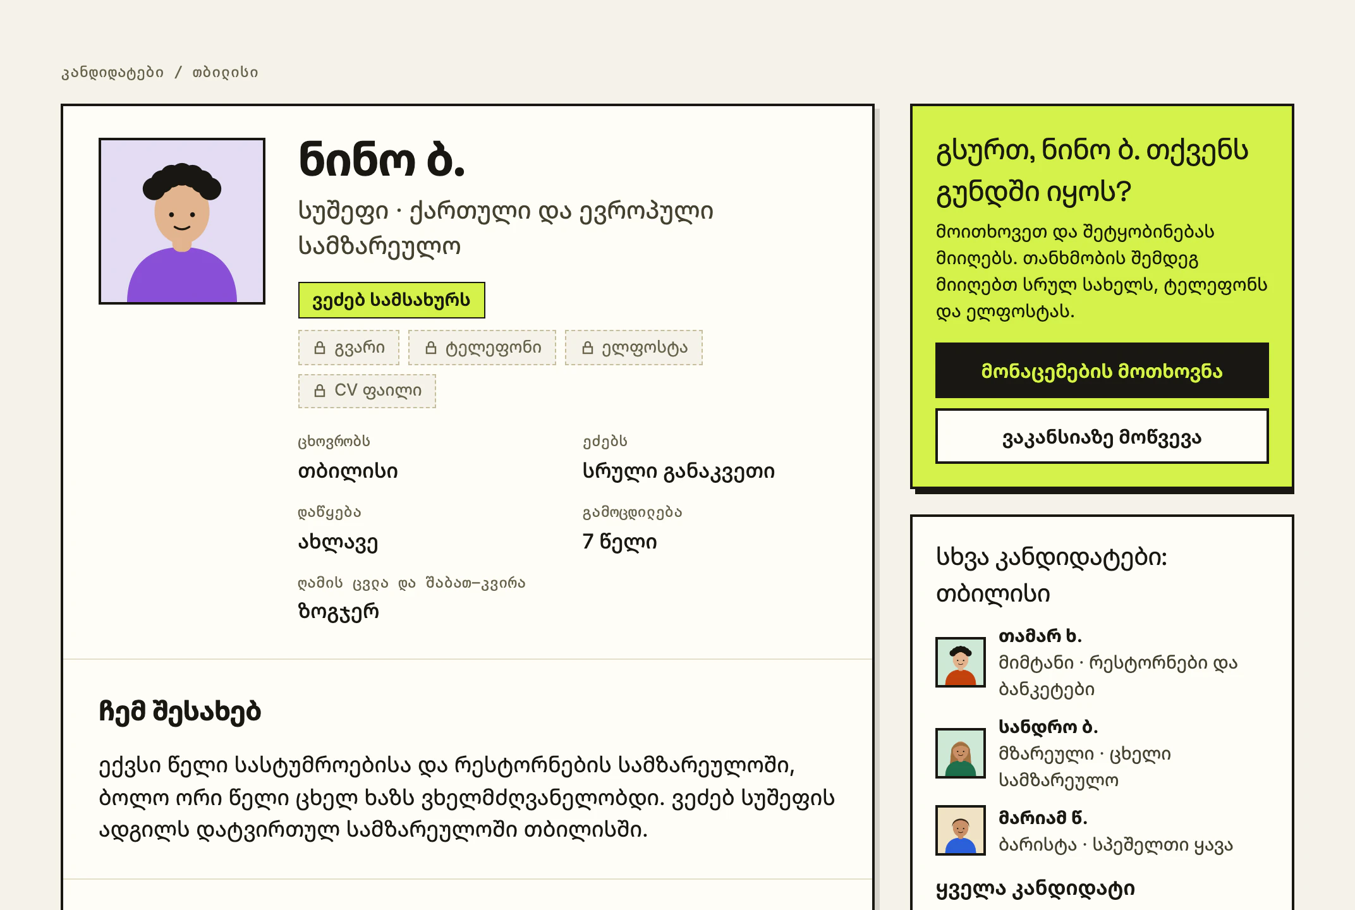
Task: Click the ახლავე start value
Action: [x=338, y=542]
